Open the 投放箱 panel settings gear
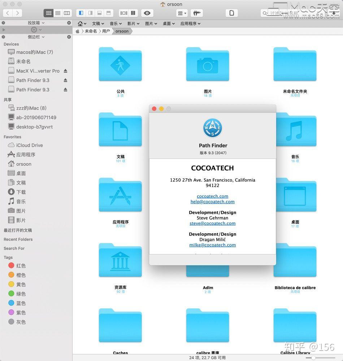This screenshot has width=343, height=361. (x=3, y=23)
